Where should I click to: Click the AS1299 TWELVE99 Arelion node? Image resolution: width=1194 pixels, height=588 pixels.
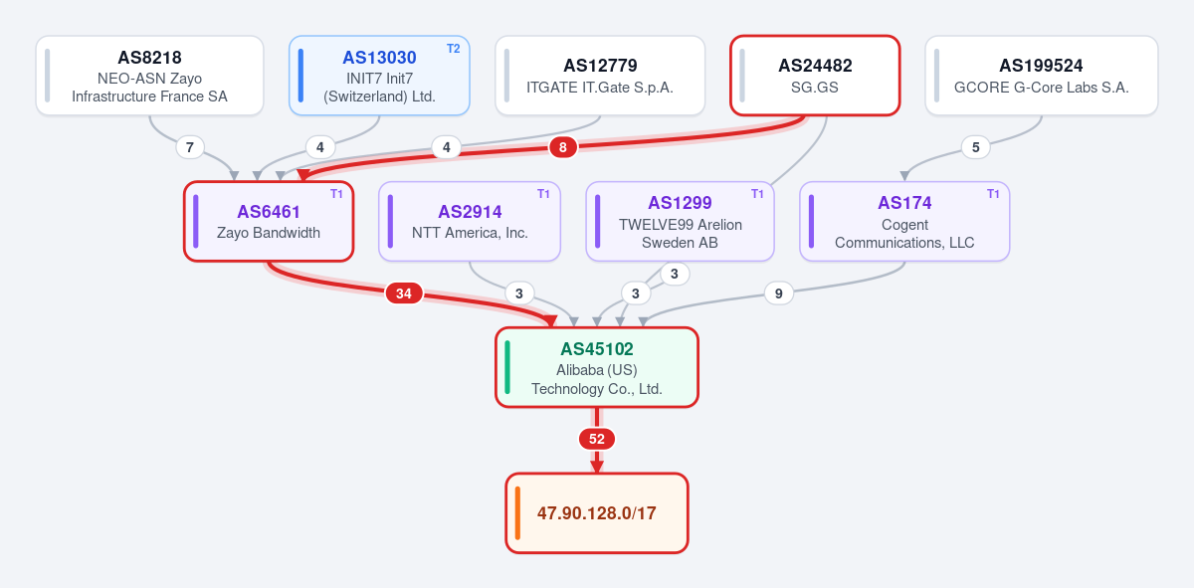point(680,222)
